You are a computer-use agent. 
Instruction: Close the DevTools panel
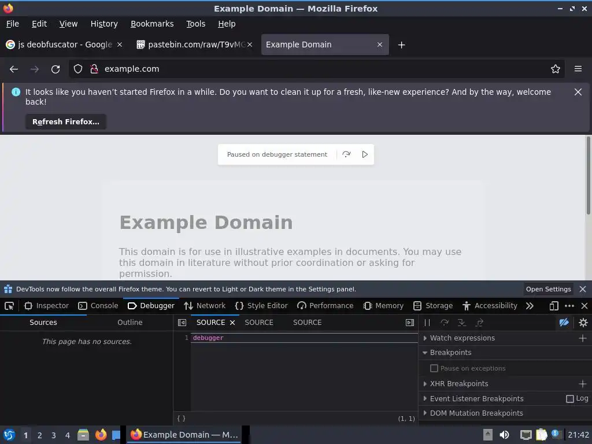click(584, 306)
